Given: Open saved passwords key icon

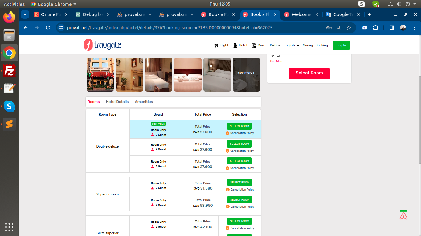Looking at the screenshot, I should click(329, 28).
